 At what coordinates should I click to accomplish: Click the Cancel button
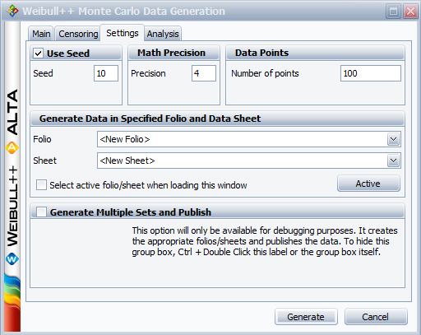point(376,317)
